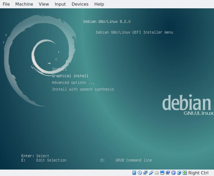Click the hard disk activity icon
This screenshot has height=176, width=214.
(x=134, y=173)
